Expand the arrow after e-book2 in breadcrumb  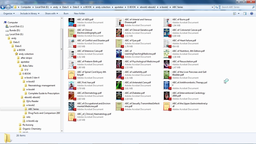coord(170,7)
